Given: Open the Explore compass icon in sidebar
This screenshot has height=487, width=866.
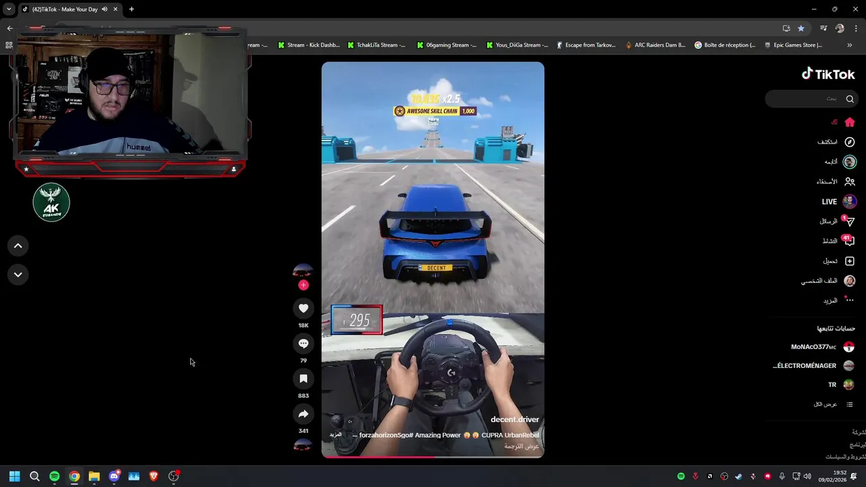Looking at the screenshot, I should click(850, 142).
